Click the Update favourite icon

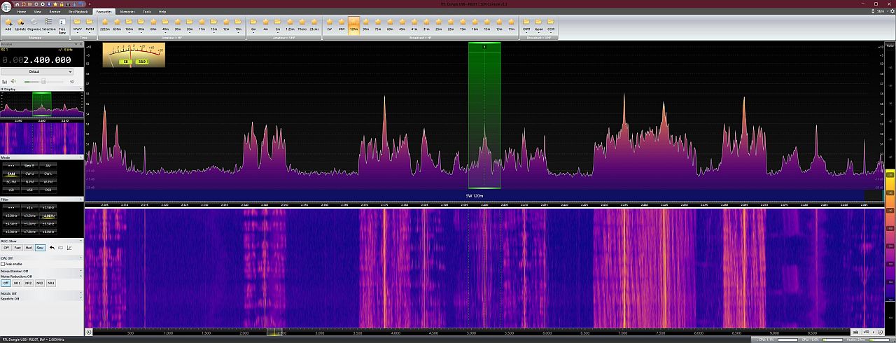pyautogui.click(x=20, y=24)
